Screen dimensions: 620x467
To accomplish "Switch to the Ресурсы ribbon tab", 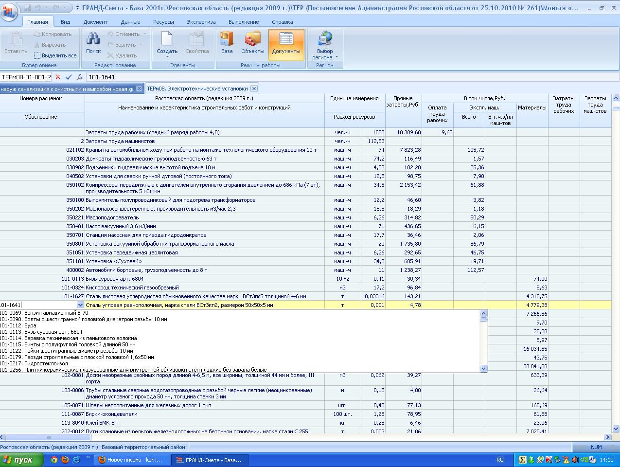I will click(163, 22).
